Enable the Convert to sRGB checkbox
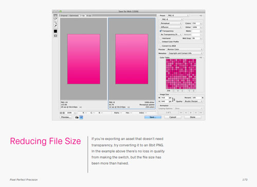The height and width of the screenshot is (187, 257). click(161, 46)
